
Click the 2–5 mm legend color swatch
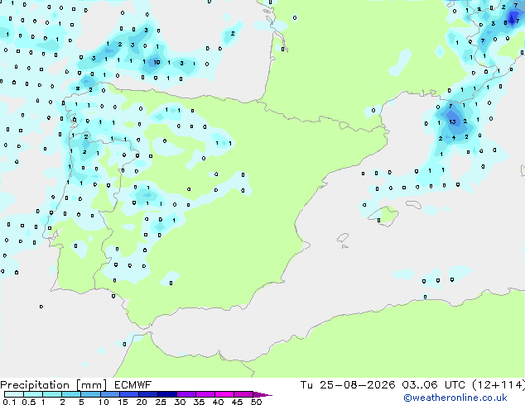coord(71,394)
